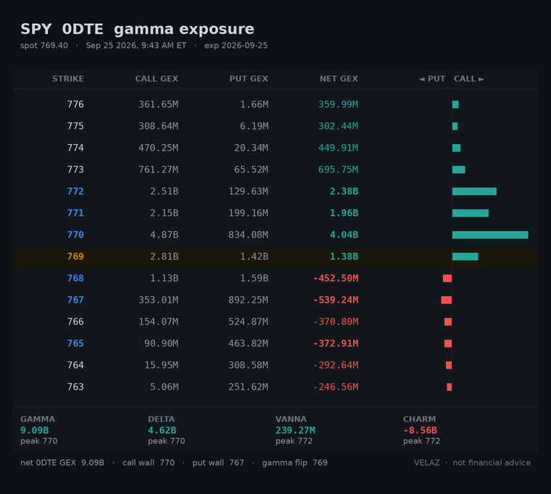The height and width of the screenshot is (494, 551).
Task: Click put GEX value 251.62M
Action: [x=249, y=388]
